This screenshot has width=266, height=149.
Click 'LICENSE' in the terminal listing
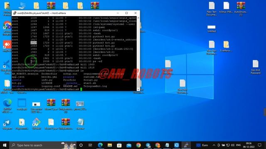pyautogui.click(x=47, y=83)
